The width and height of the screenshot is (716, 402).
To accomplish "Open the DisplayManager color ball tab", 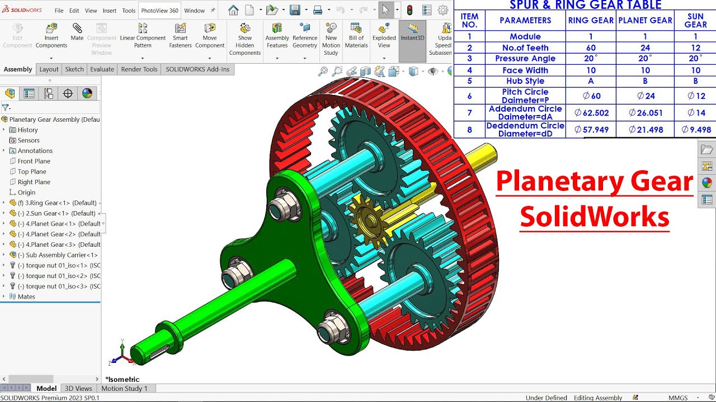I will tap(87, 93).
